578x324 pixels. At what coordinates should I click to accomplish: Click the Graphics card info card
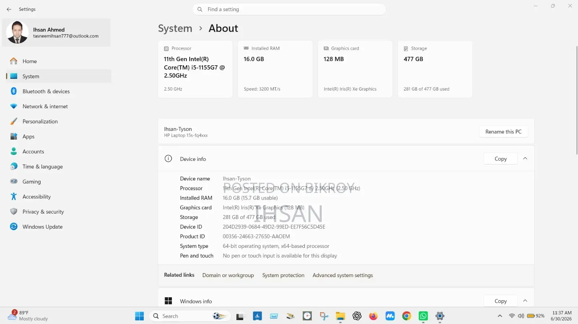(355, 69)
